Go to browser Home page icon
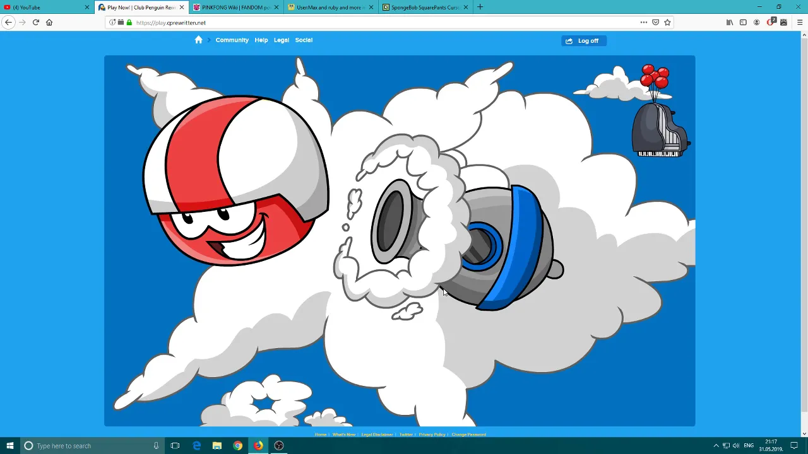This screenshot has height=454, width=808. point(49,22)
